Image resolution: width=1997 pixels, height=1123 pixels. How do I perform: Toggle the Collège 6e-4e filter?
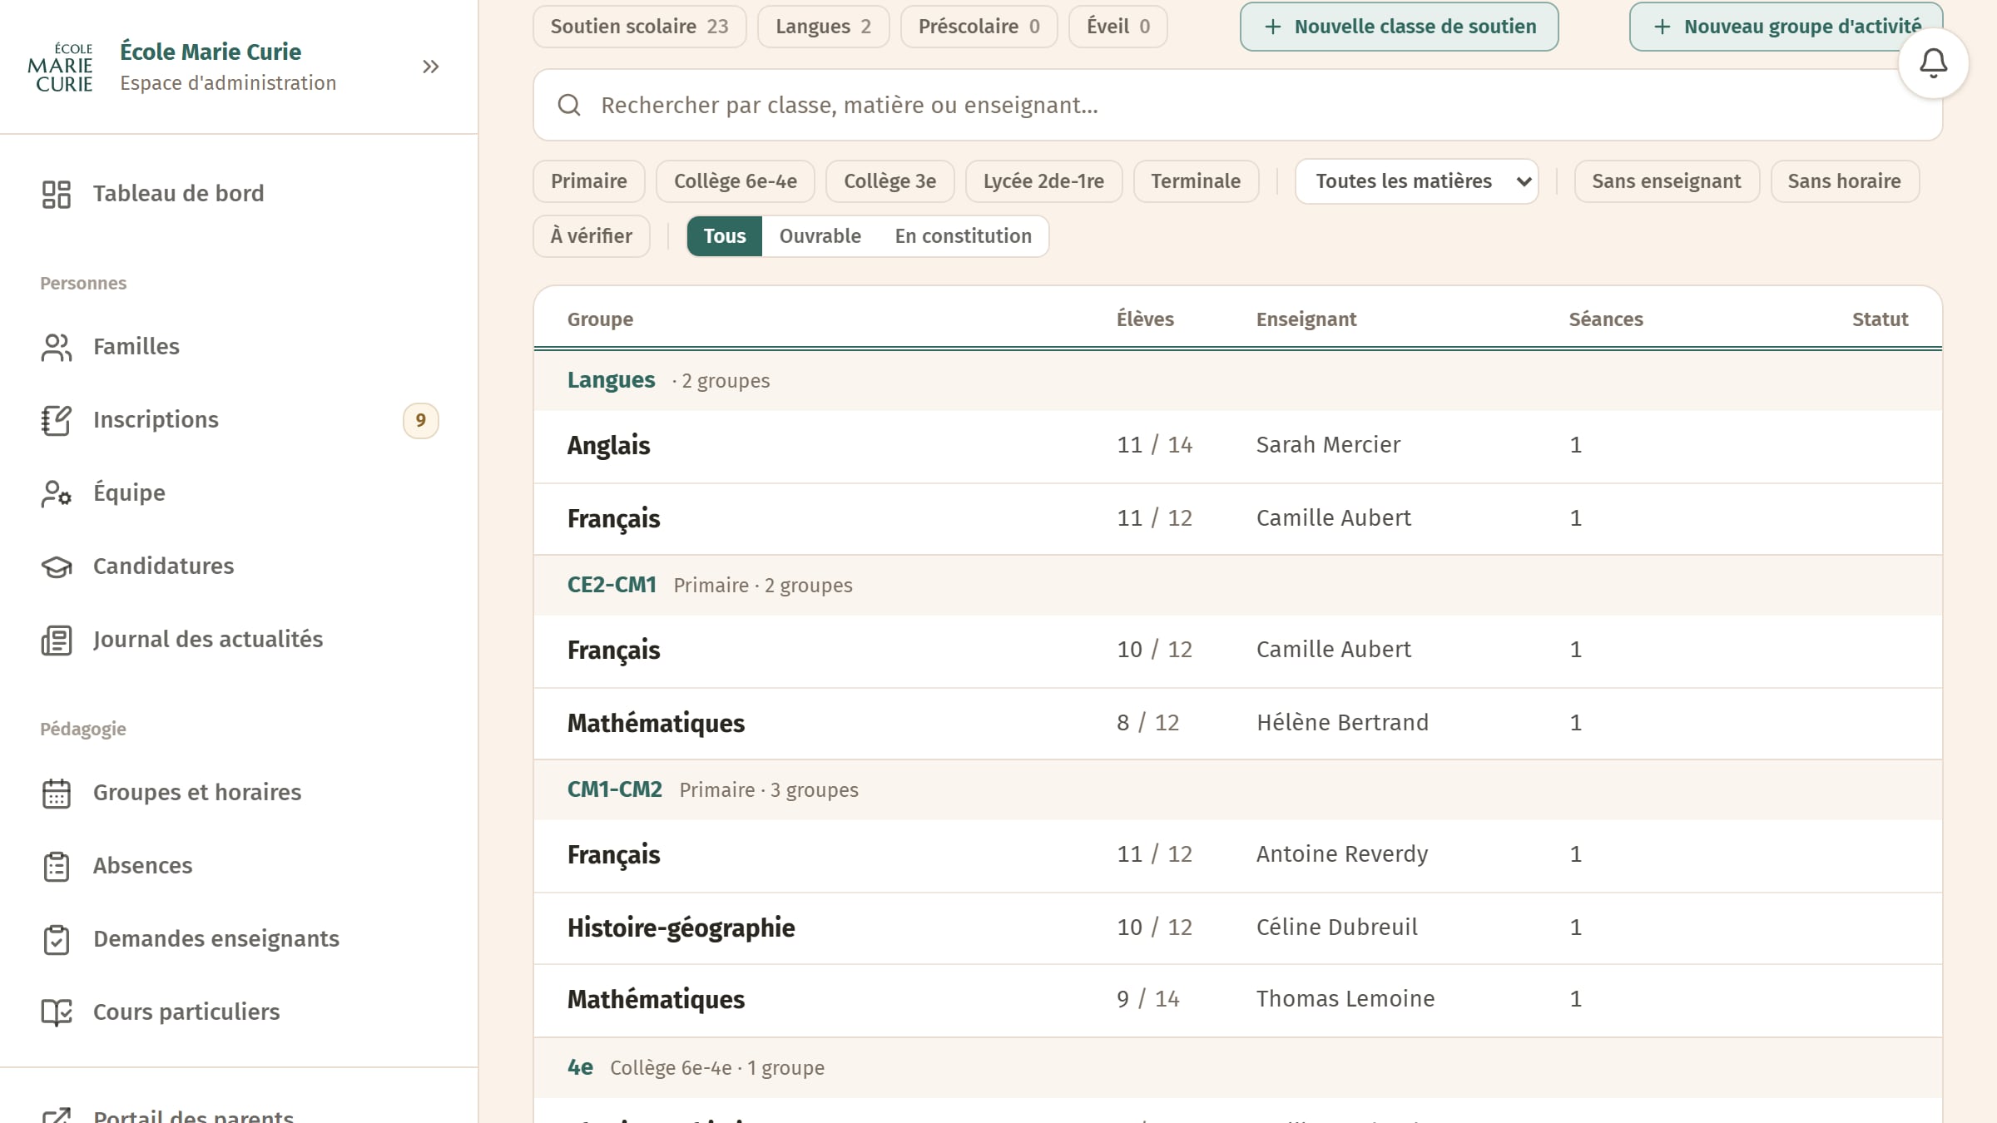[x=736, y=181]
